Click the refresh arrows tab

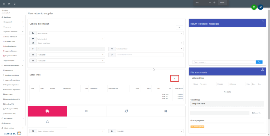[x=126, y=111]
